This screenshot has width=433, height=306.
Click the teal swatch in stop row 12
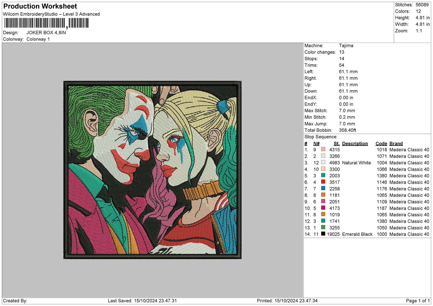pyautogui.click(x=323, y=221)
